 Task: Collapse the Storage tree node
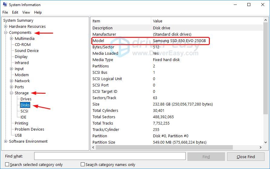[x=11, y=93]
